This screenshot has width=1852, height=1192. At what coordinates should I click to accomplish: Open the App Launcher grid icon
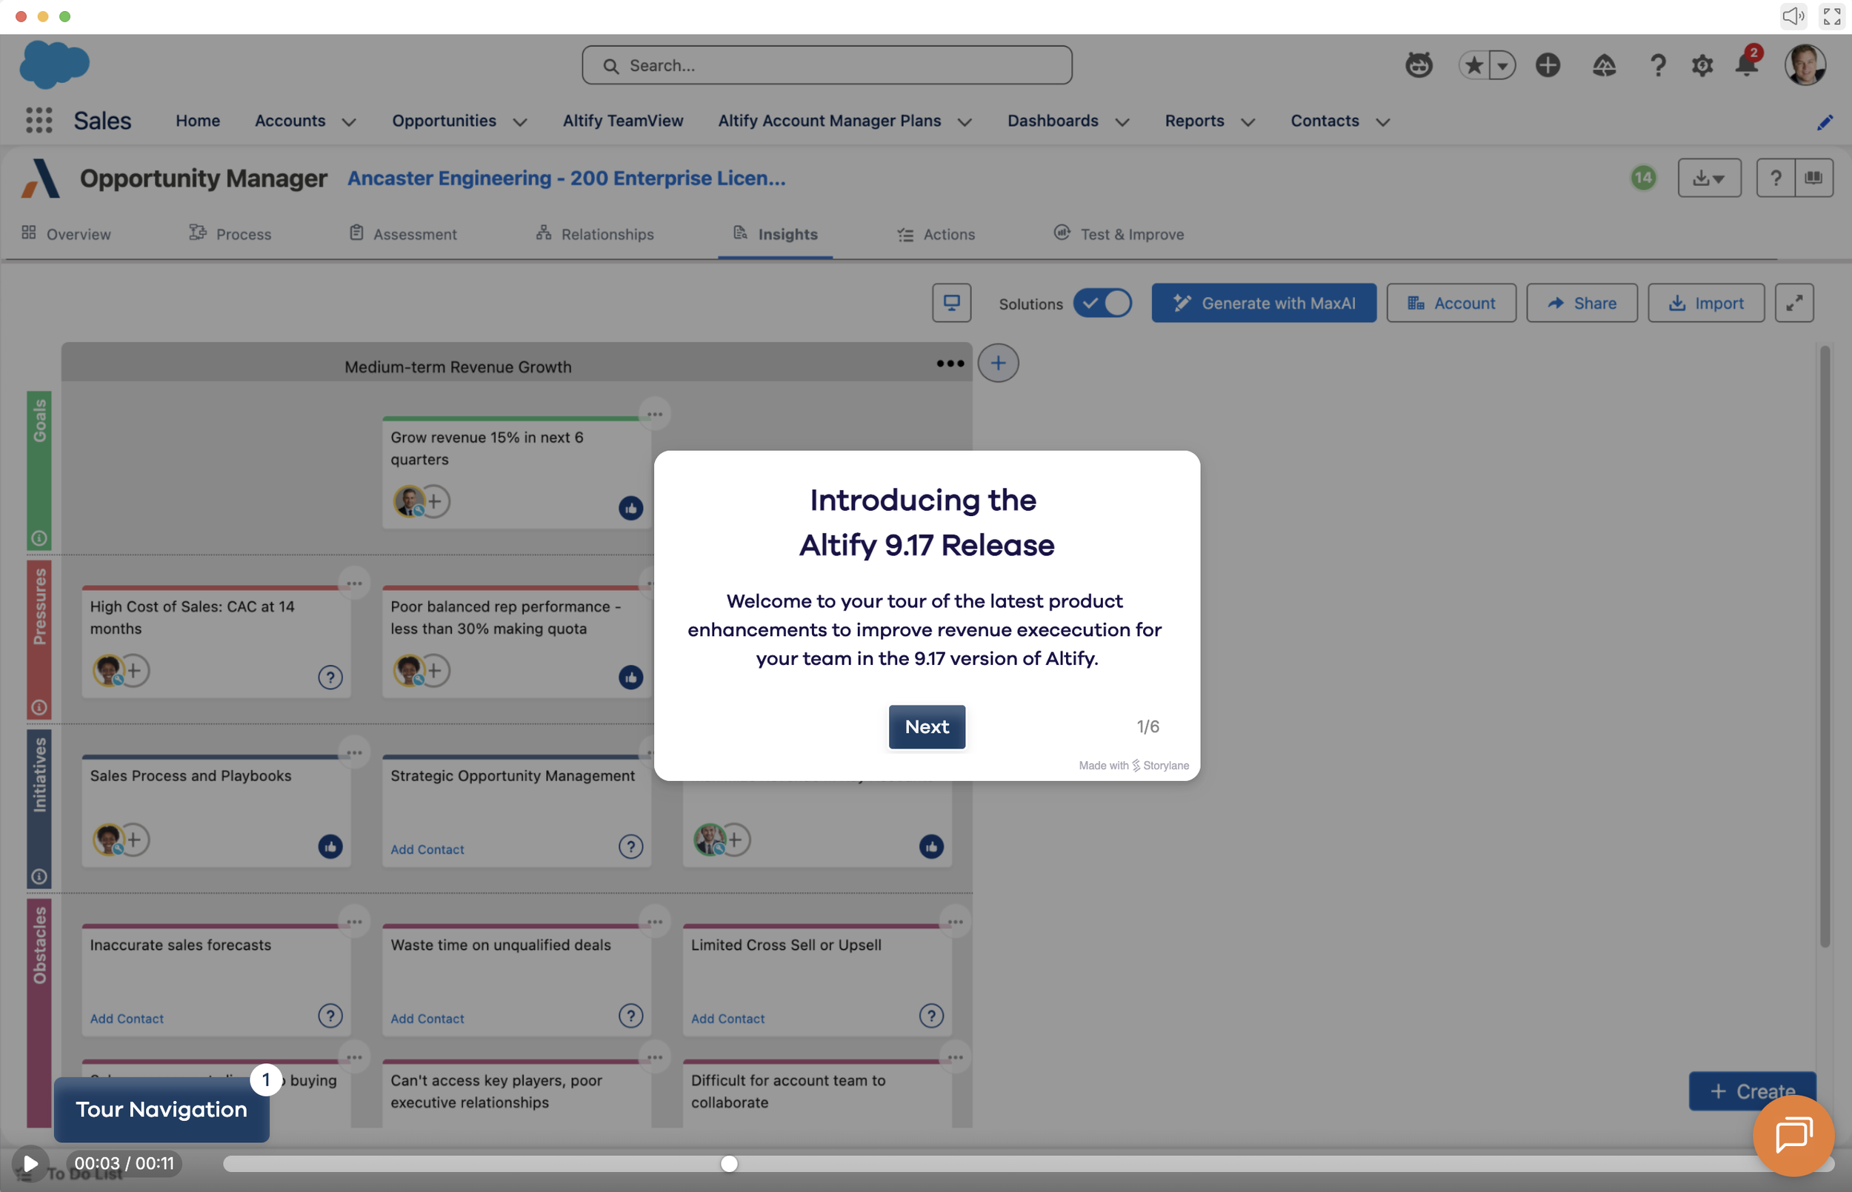click(x=39, y=120)
